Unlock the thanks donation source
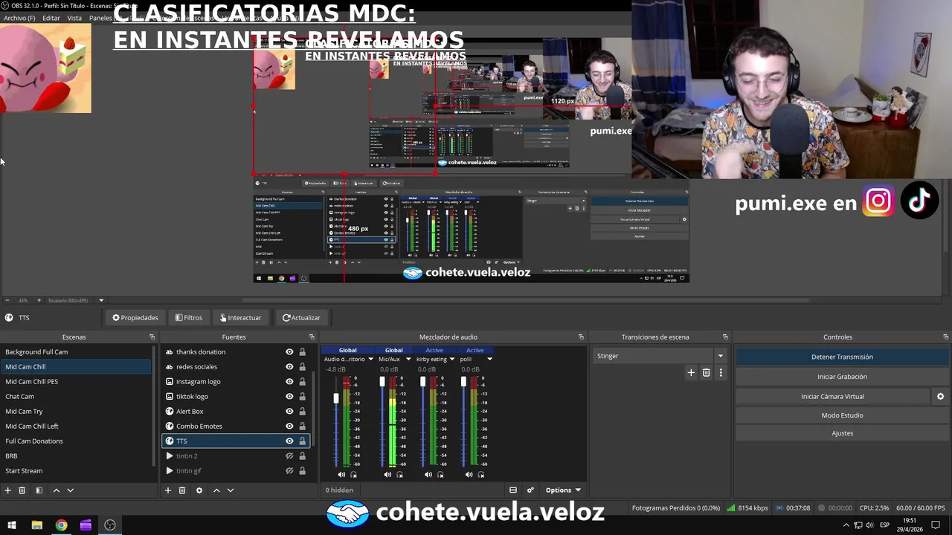Viewport: 952px width, 535px height. [x=302, y=352]
